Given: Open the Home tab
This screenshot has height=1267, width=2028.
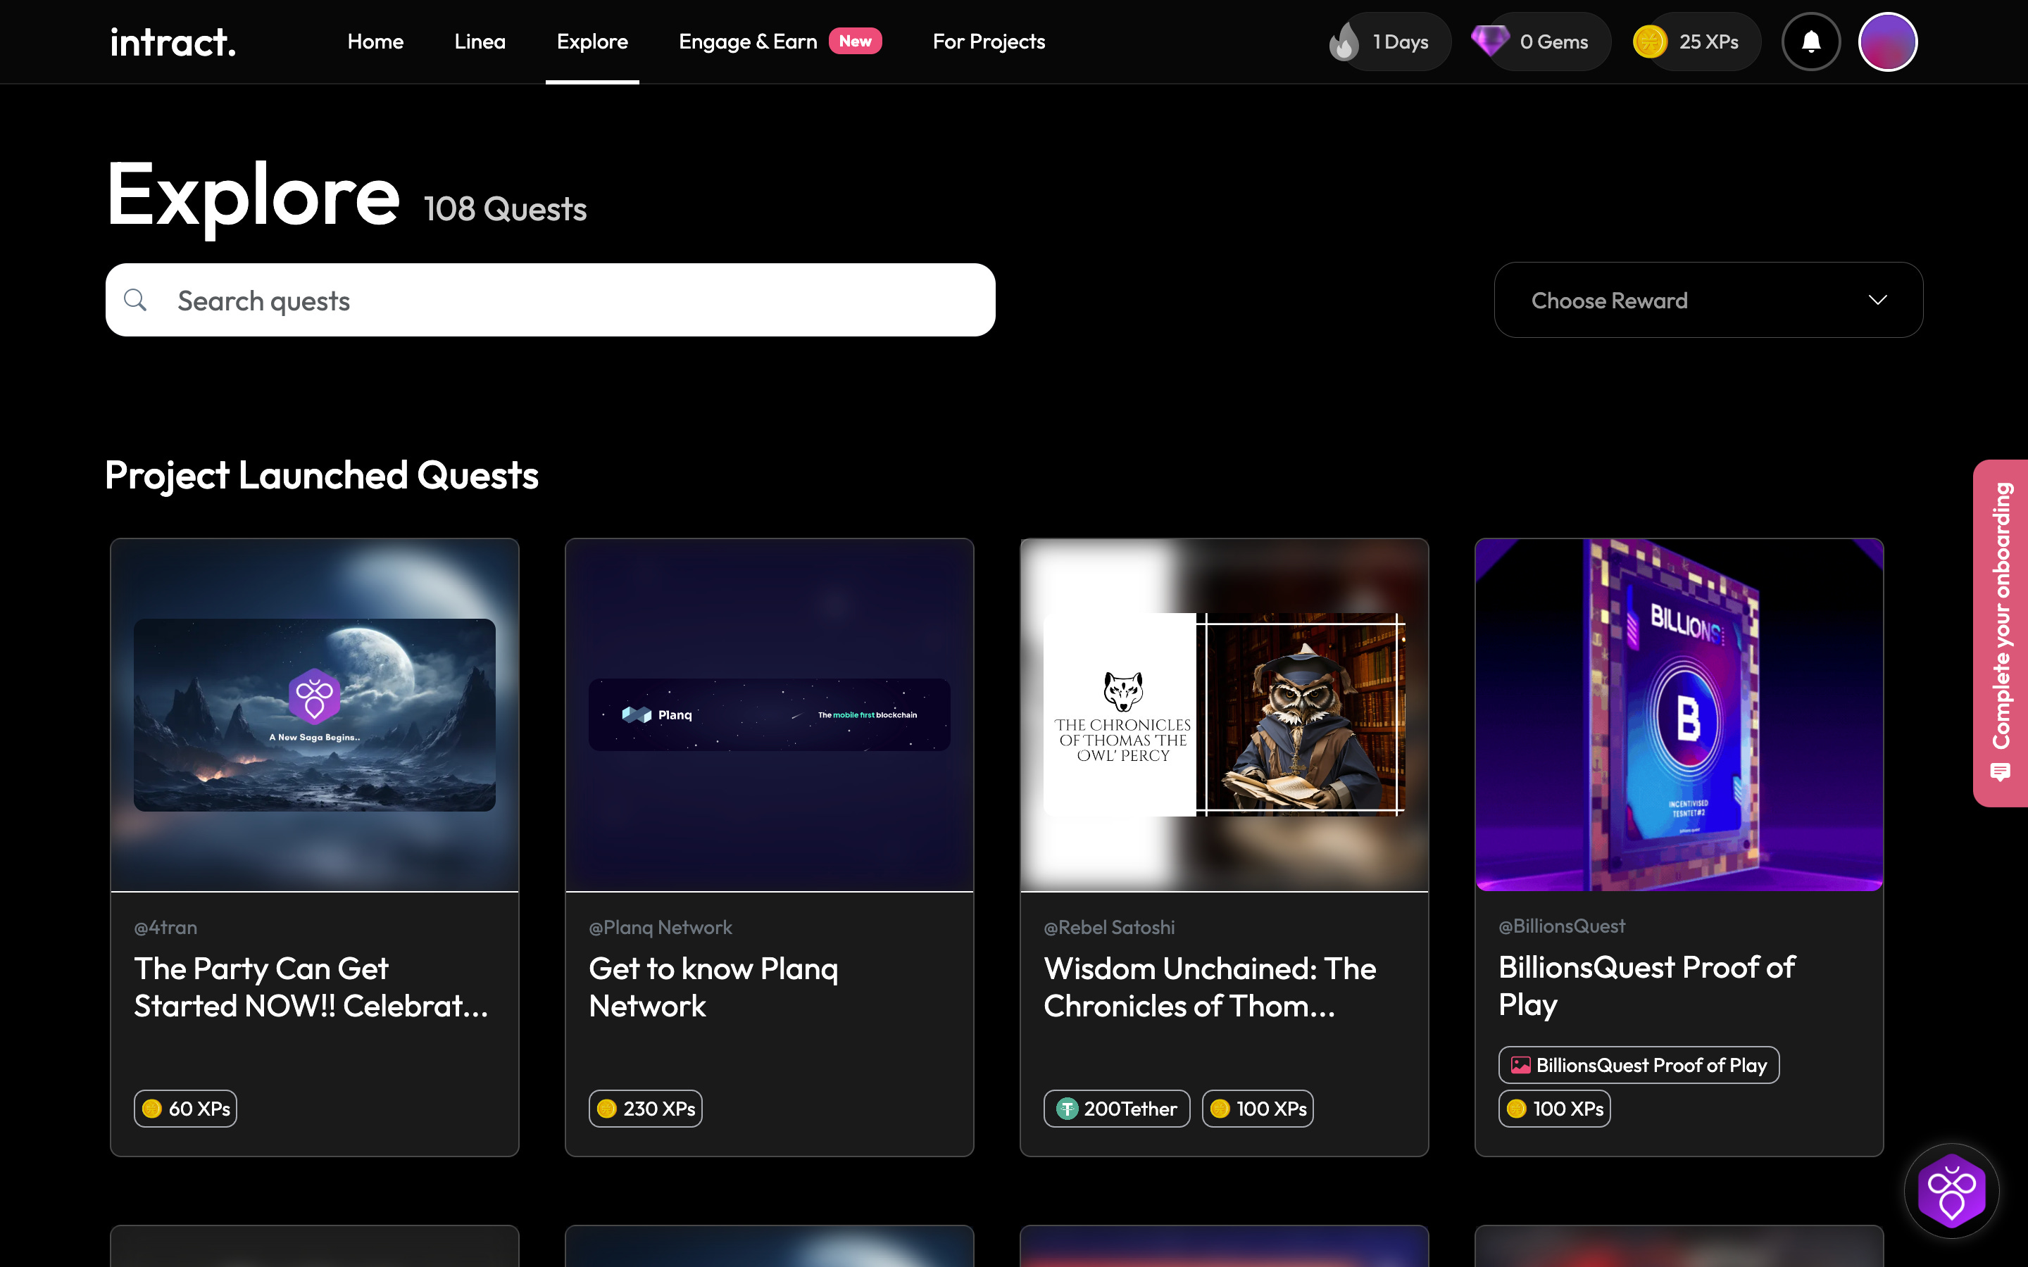Looking at the screenshot, I should coord(375,42).
